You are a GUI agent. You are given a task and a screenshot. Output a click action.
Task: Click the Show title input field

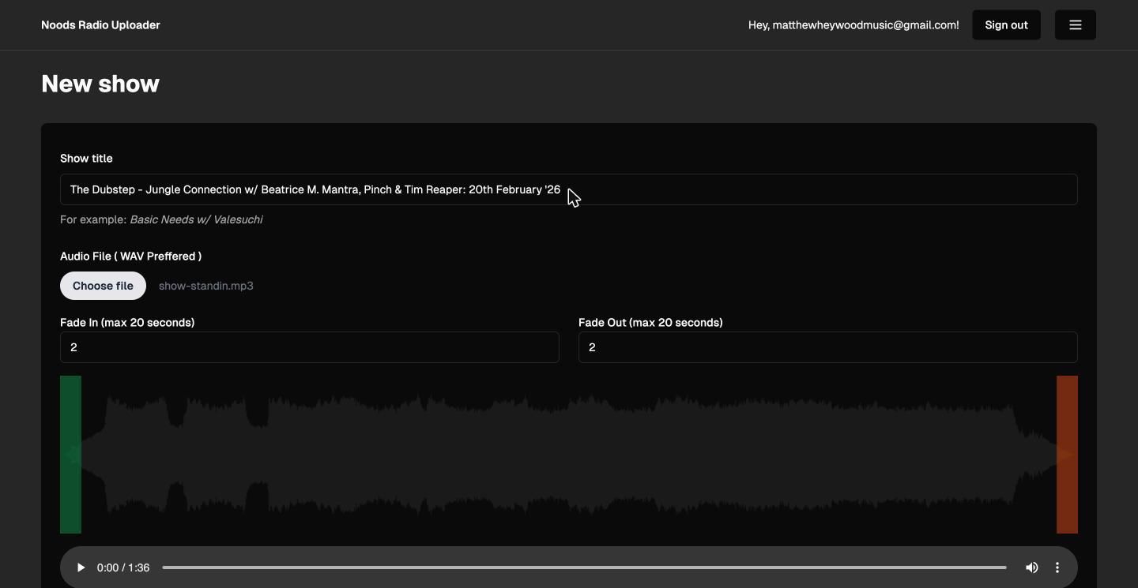tap(569, 189)
